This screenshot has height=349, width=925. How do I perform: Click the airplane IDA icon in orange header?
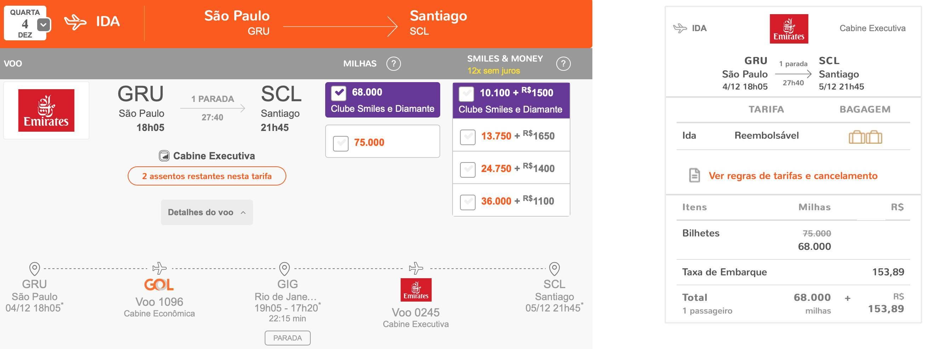[75, 22]
